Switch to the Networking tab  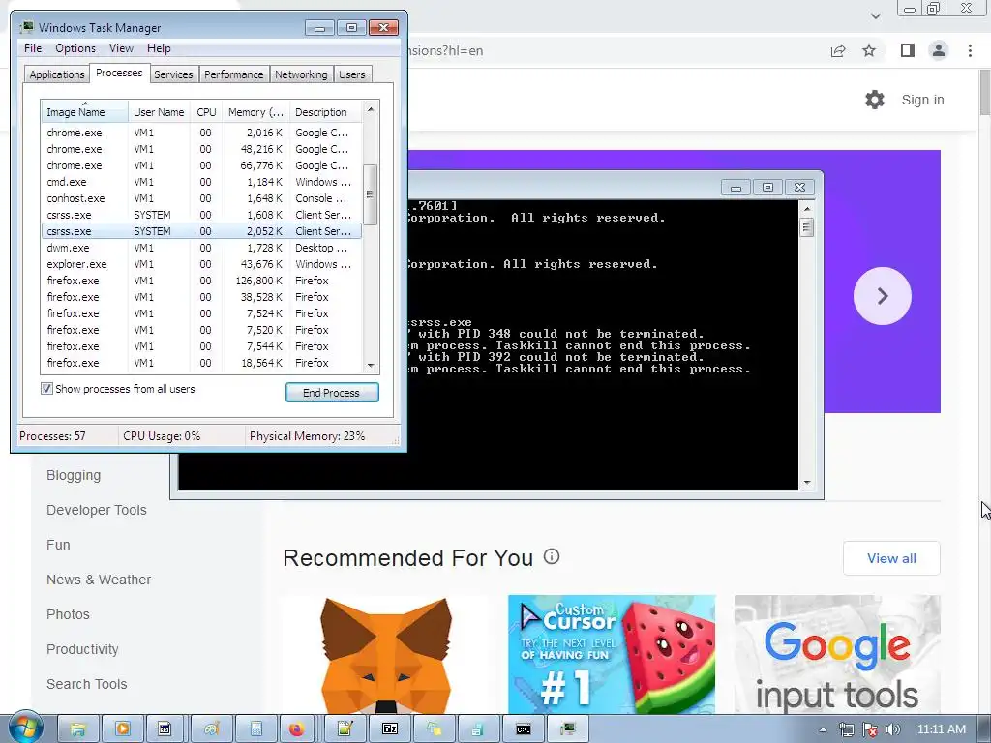301,74
